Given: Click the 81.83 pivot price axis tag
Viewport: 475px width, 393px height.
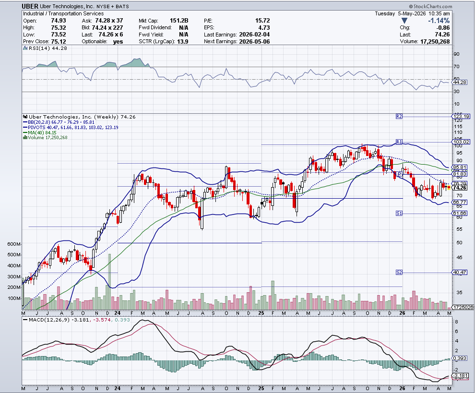Looking at the screenshot, I should click(x=460, y=174).
